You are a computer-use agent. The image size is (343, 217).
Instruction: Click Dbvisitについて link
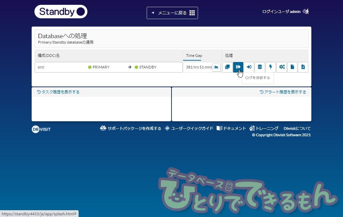[x=297, y=128]
